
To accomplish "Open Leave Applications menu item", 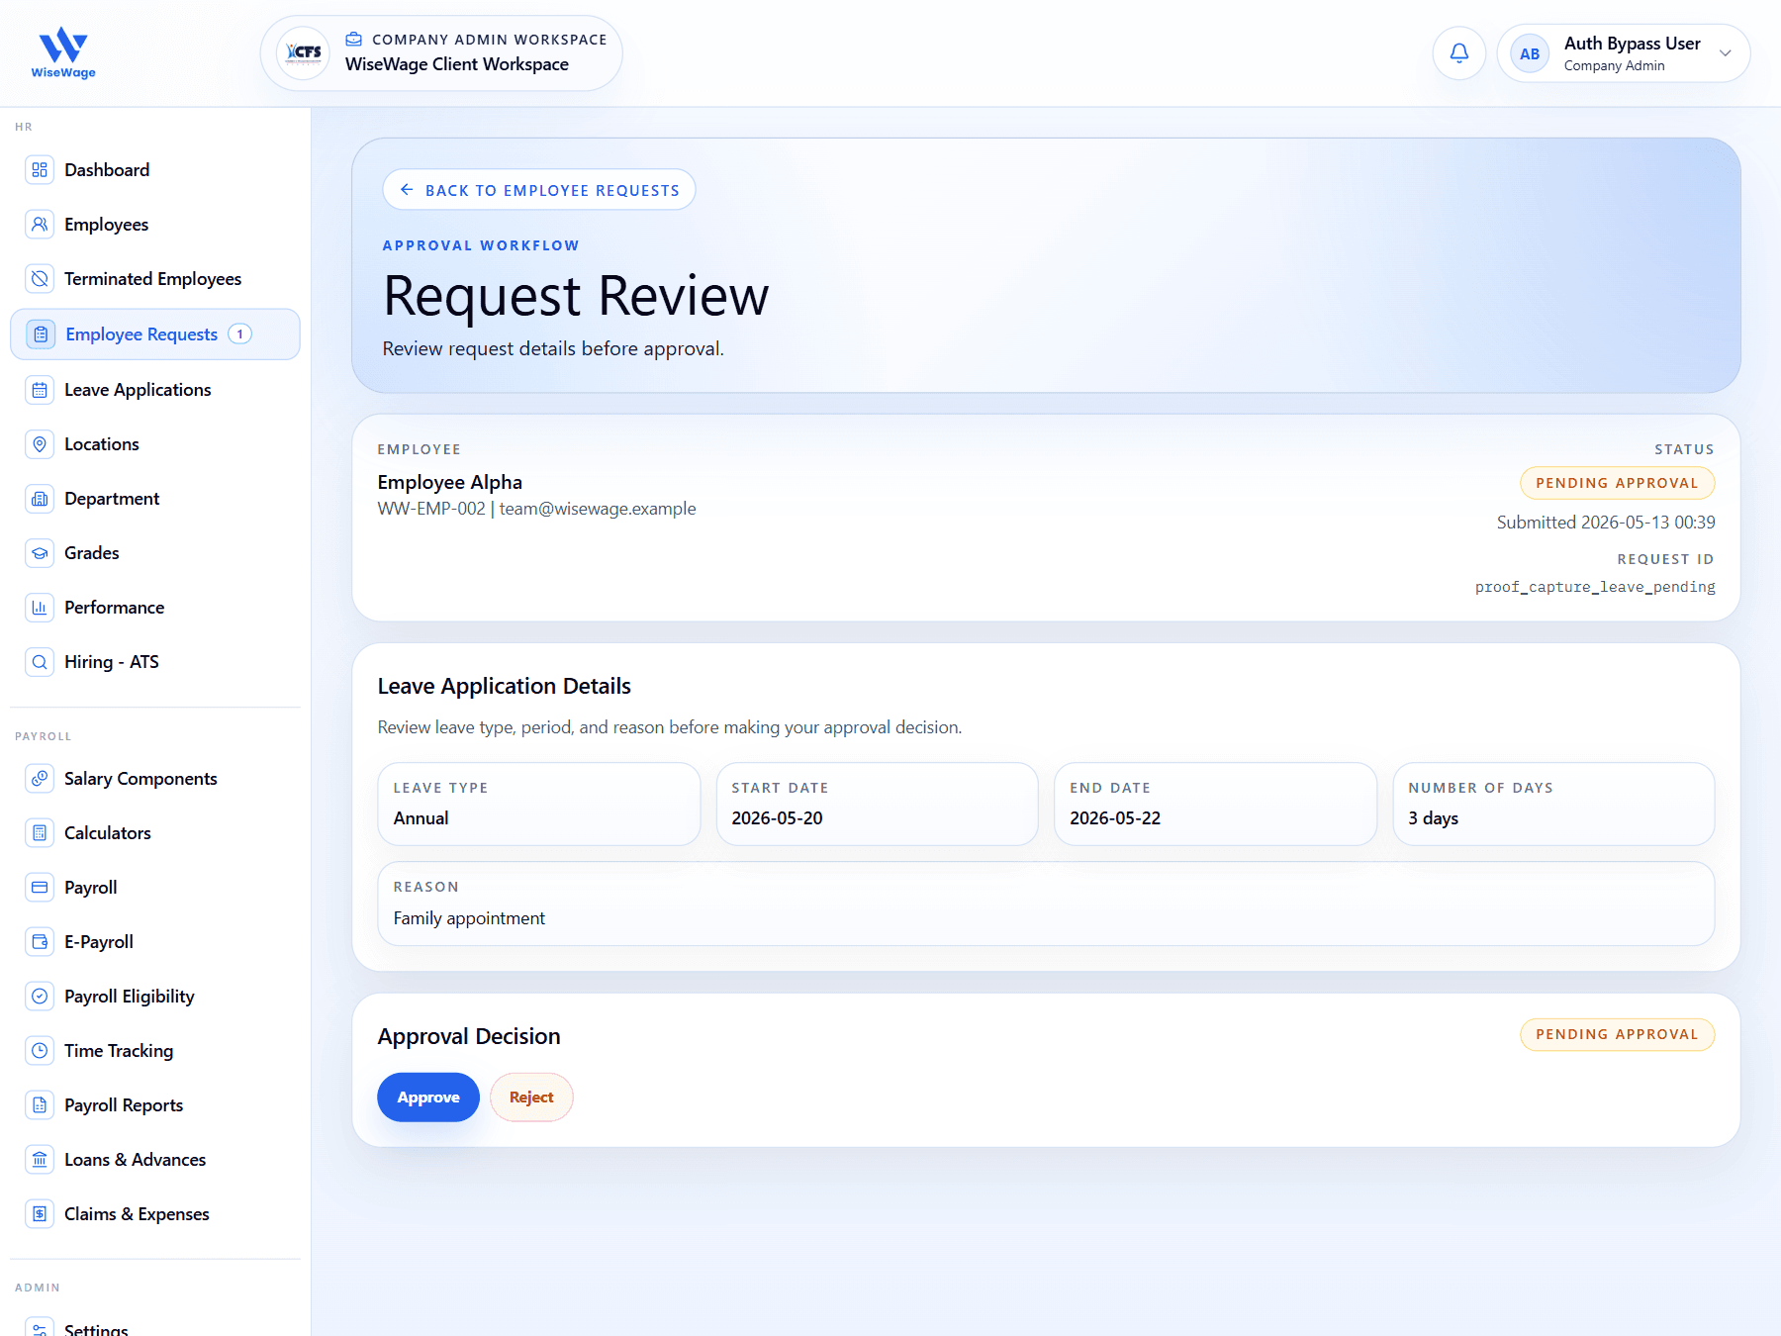I will (x=155, y=390).
